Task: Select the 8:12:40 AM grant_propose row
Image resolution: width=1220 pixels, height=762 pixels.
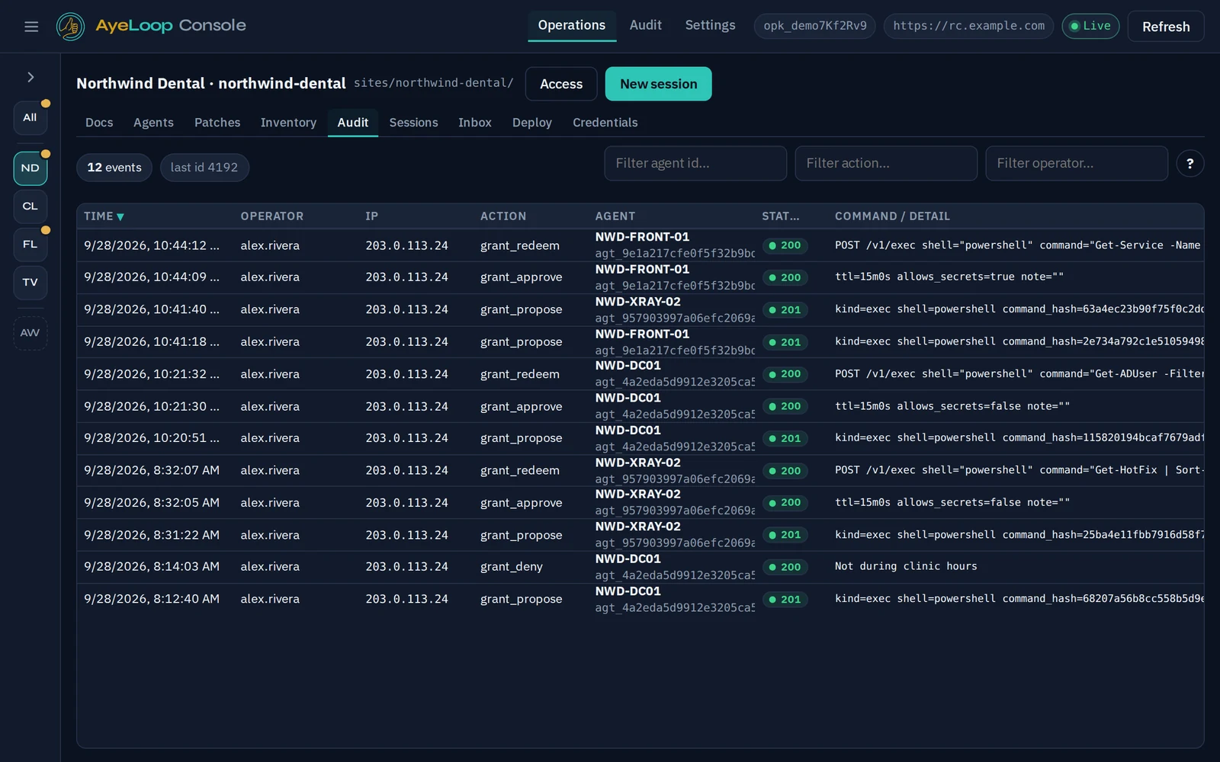Action: 640,599
